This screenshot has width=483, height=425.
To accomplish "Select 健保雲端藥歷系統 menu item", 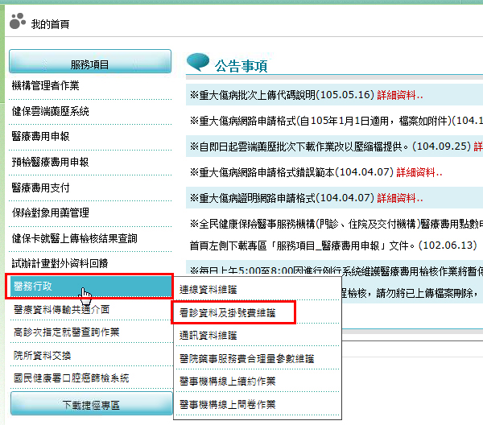I will pyautogui.click(x=51, y=111).
